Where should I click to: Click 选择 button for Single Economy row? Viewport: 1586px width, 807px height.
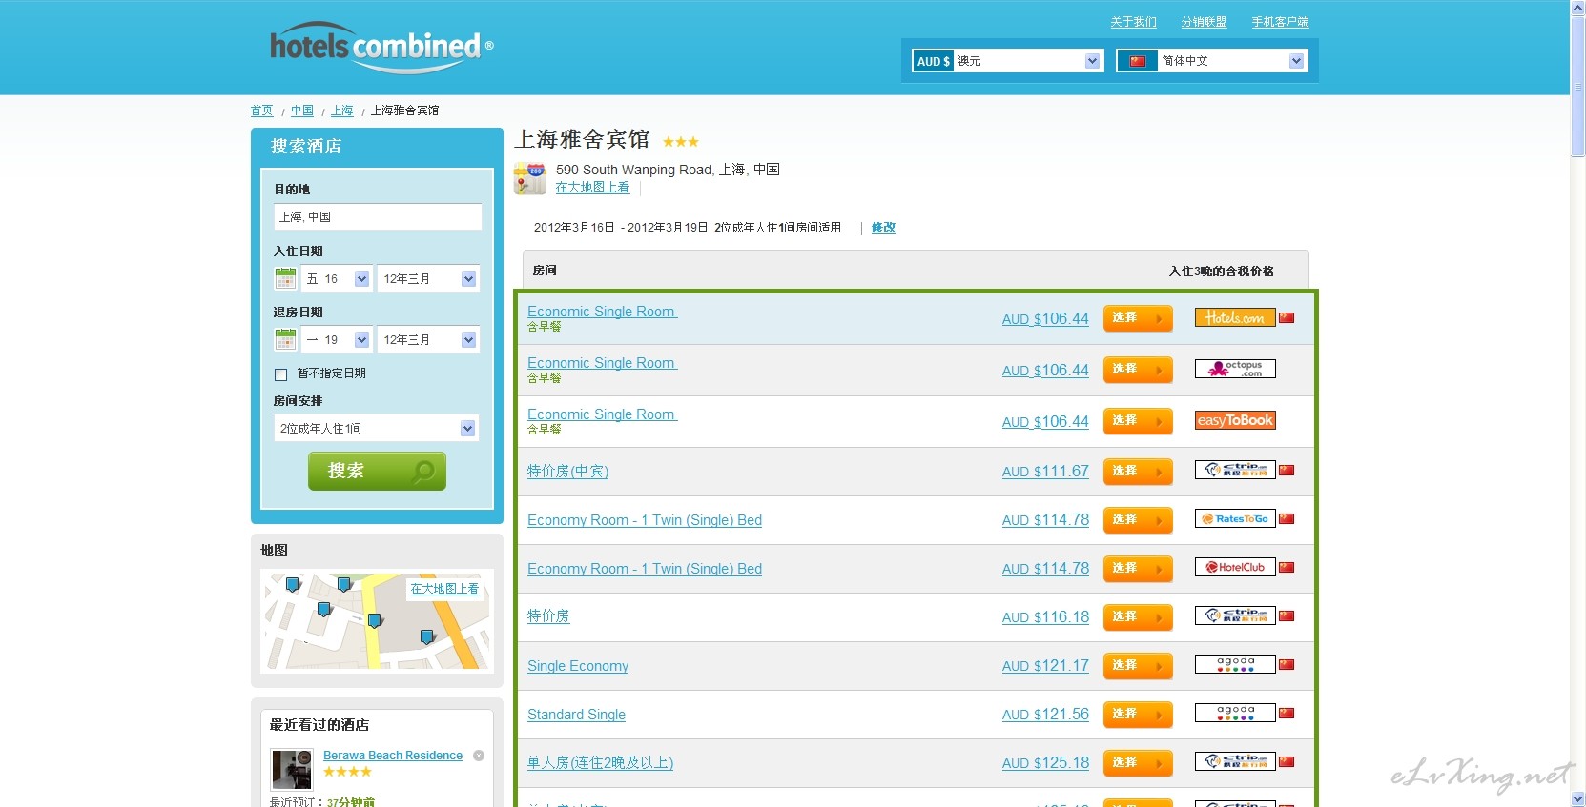(x=1138, y=666)
